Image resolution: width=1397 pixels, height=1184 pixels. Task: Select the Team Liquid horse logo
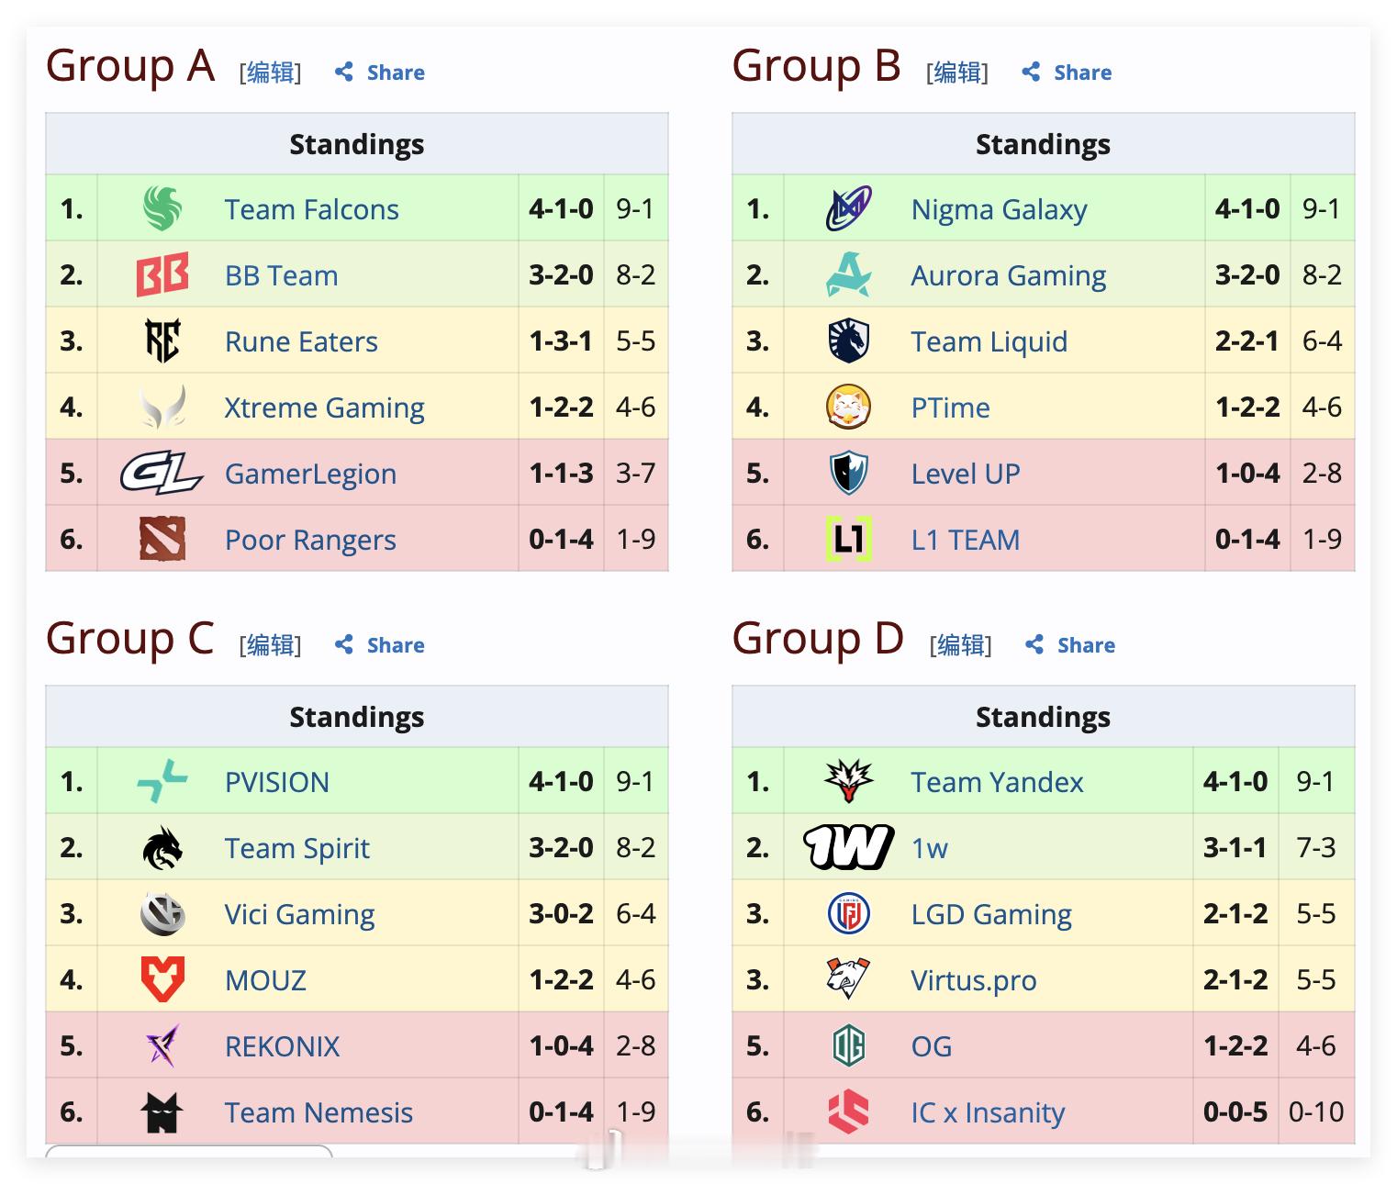[849, 341]
